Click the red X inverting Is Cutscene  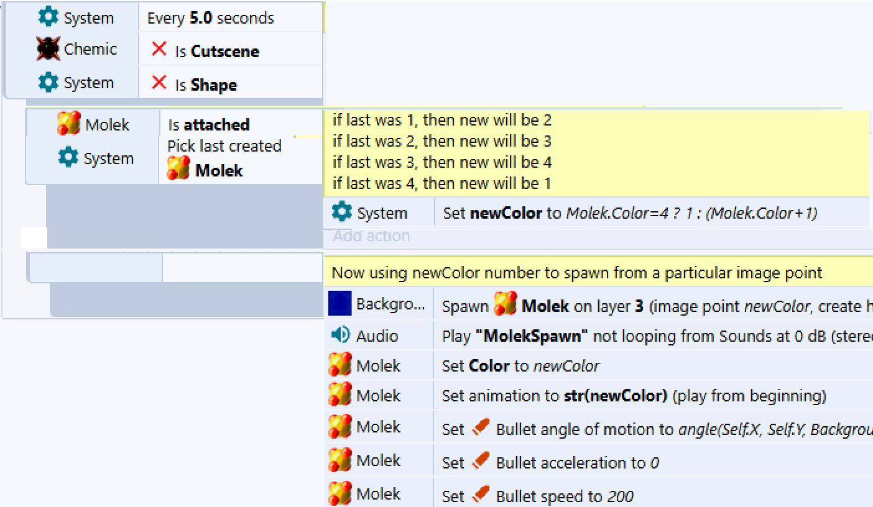pos(159,48)
